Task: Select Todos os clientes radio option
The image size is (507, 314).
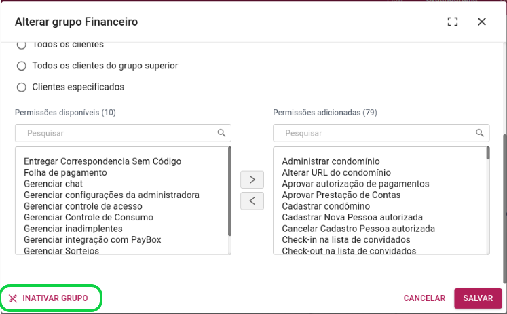Action: 22,45
